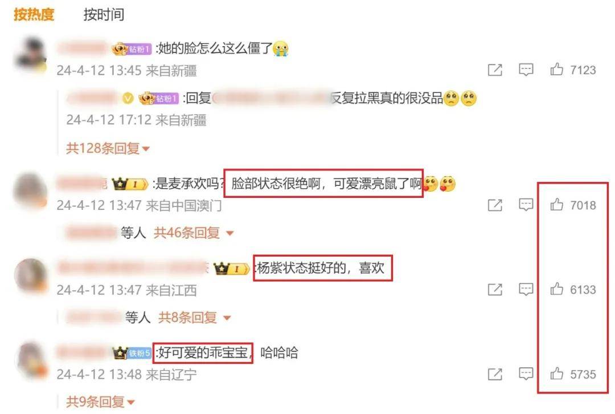Sort comments by 按热度
The height and width of the screenshot is (414, 615).
34,14
